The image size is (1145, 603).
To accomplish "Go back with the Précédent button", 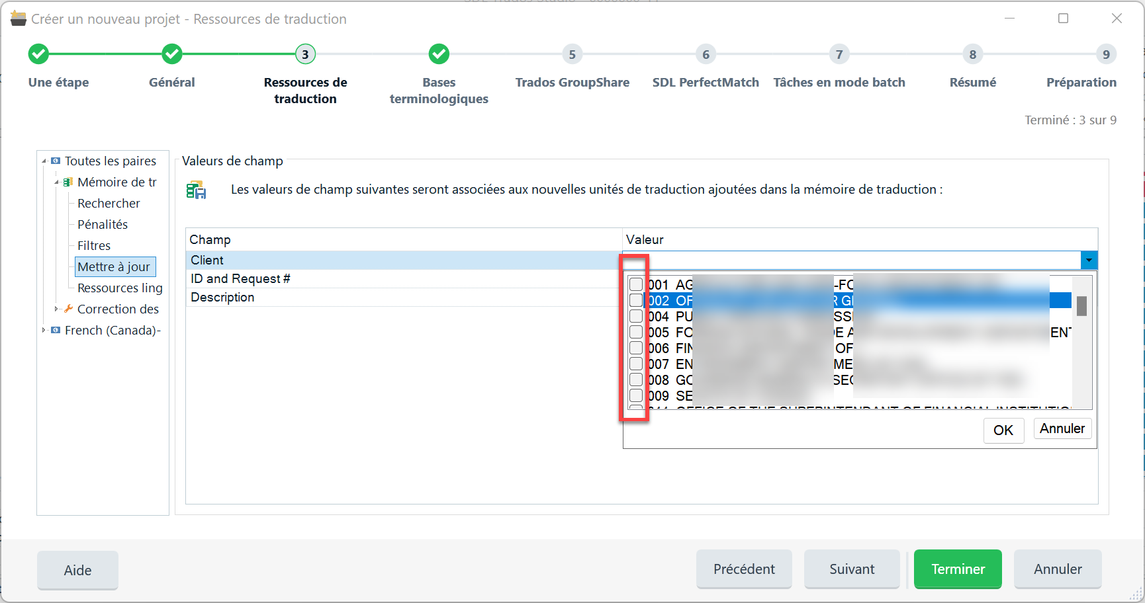I will coord(744,569).
